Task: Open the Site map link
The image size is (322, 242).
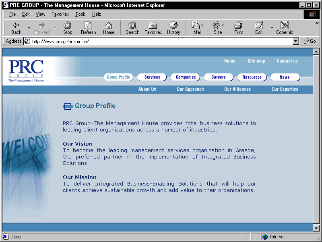Action: [x=256, y=61]
